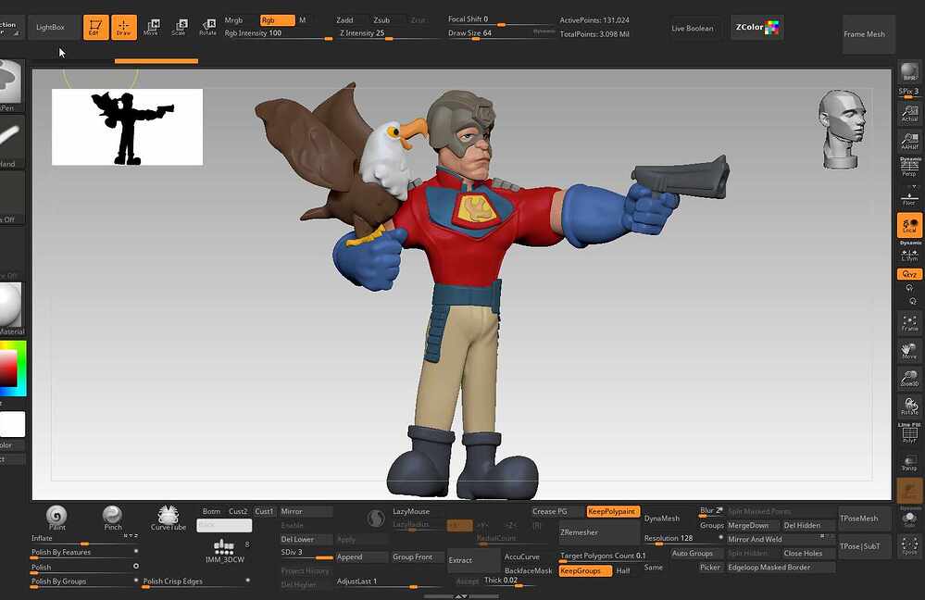Image resolution: width=925 pixels, height=600 pixels.
Task: Adjust the Rgb Intensity slider
Action: coord(278,33)
